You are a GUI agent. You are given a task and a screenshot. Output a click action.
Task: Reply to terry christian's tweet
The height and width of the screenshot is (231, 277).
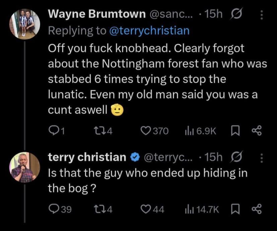coord(54,209)
